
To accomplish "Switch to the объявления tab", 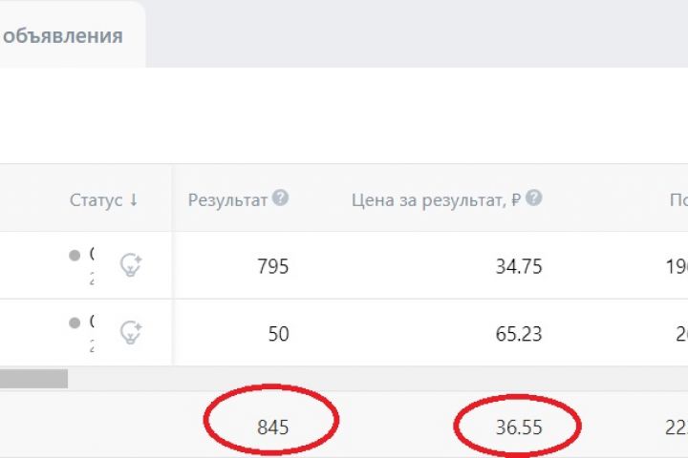I will [63, 36].
